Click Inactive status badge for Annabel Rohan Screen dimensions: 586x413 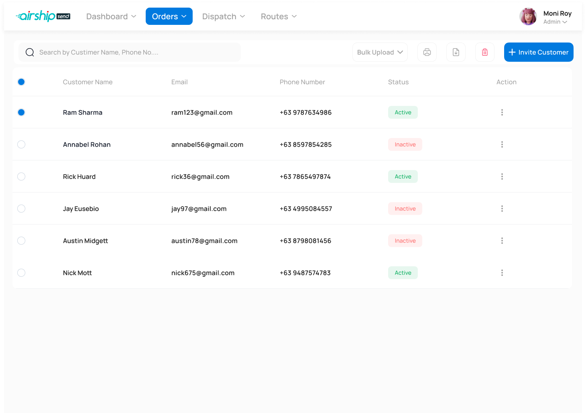(x=405, y=144)
